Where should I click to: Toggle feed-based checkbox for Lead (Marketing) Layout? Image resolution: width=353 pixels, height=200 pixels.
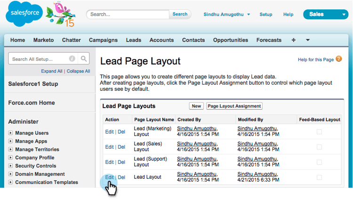pos(319,132)
